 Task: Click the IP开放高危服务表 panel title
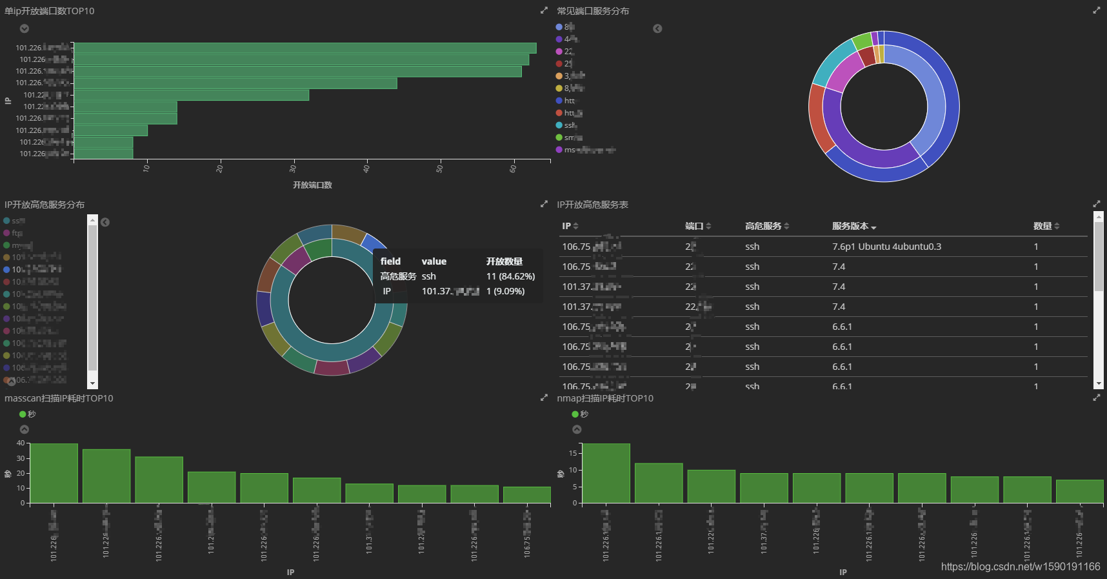(x=592, y=205)
